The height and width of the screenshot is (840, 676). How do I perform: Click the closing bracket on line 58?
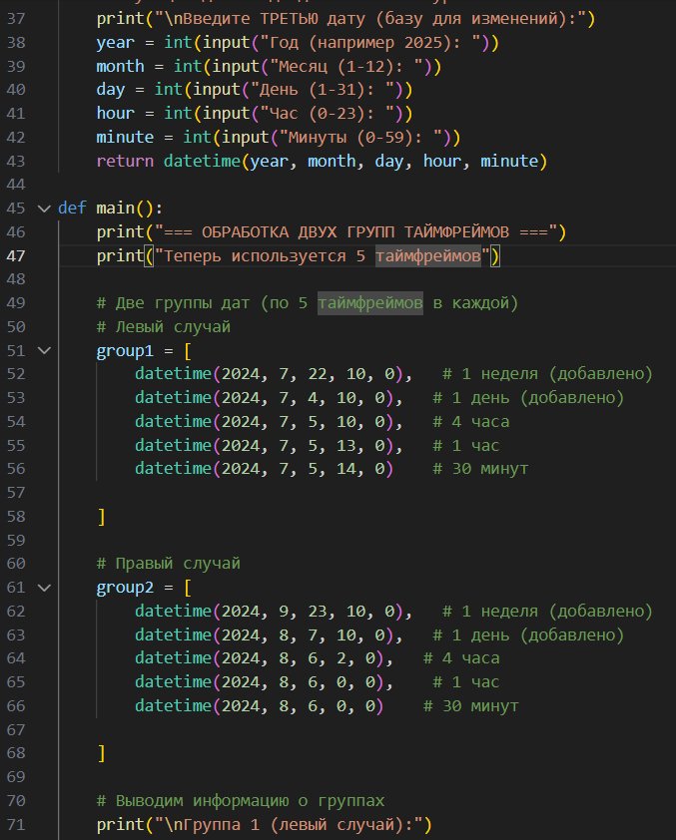pos(101,517)
